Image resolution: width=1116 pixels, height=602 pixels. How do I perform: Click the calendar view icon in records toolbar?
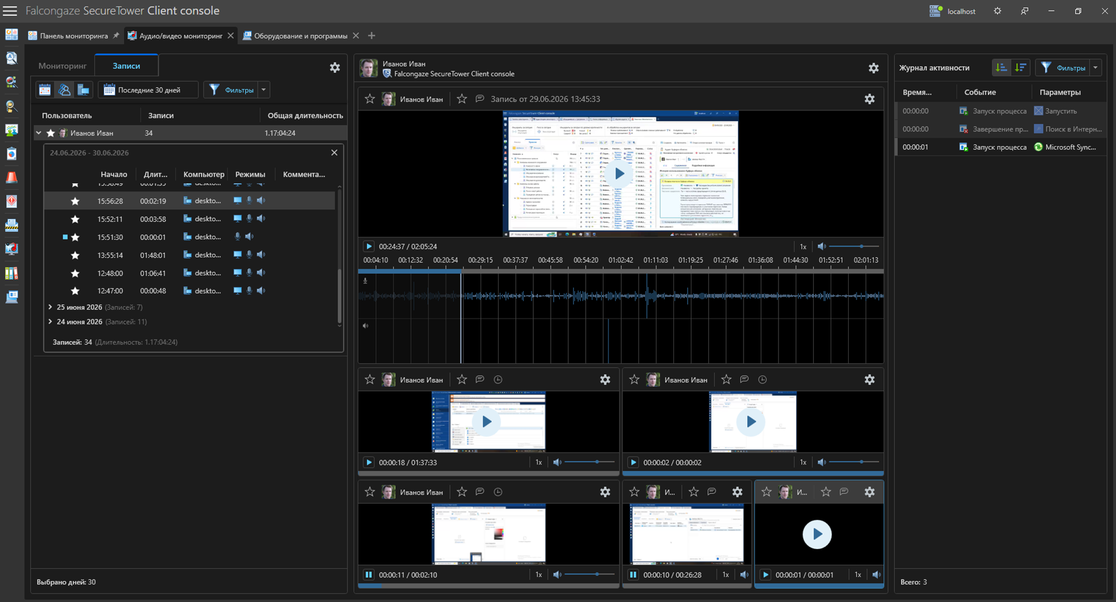pyautogui.click(x=45, y=90)
